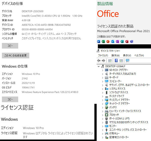The image size is (151, 141).
Task: Click the Word app icon under Office
Action: 99,42
